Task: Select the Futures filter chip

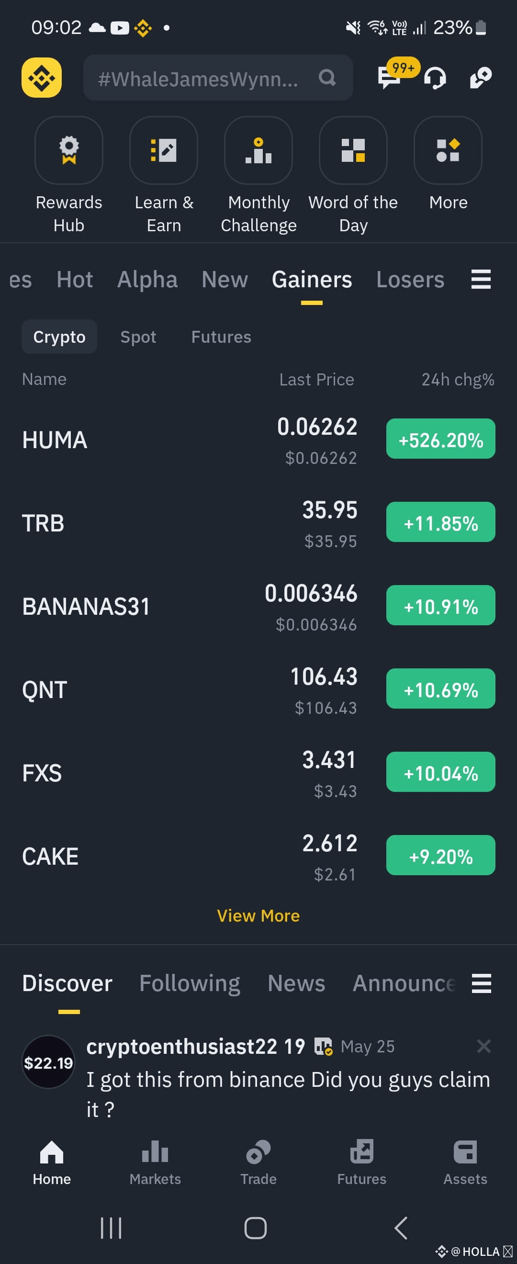Action: (x=221, y=337)
